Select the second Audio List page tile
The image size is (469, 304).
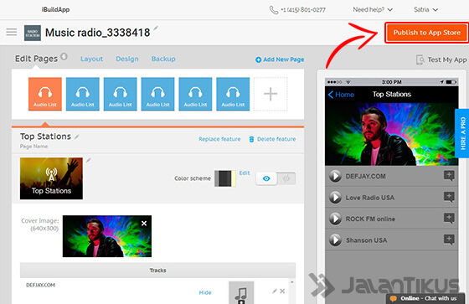(83, 94)
